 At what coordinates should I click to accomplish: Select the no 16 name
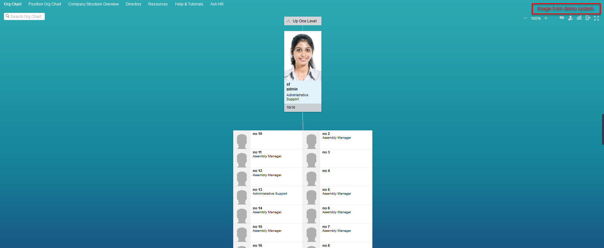[257, 245]
